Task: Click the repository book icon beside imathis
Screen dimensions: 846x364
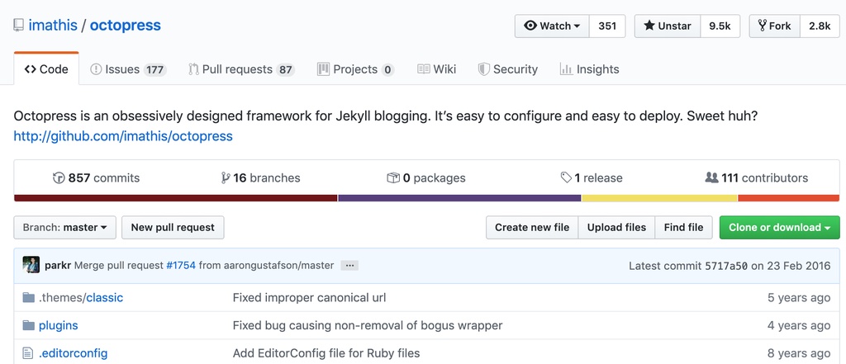Action: [x=19, y=26]
